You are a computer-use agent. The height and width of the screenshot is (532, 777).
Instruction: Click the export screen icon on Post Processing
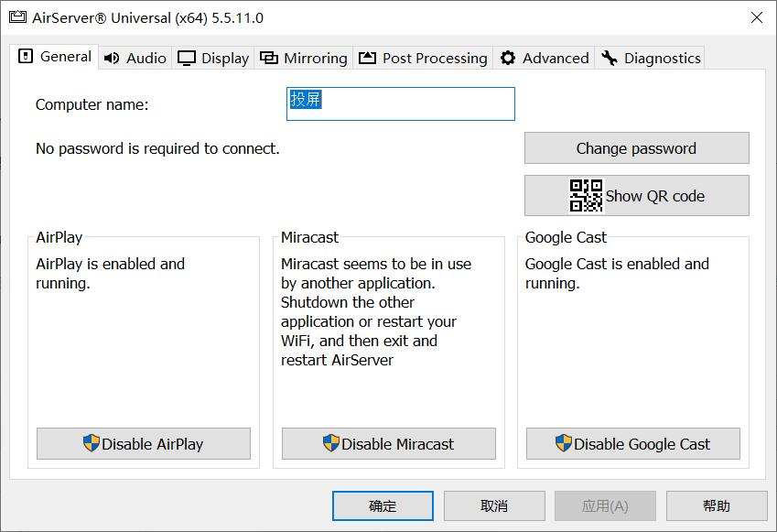(365, 57)
